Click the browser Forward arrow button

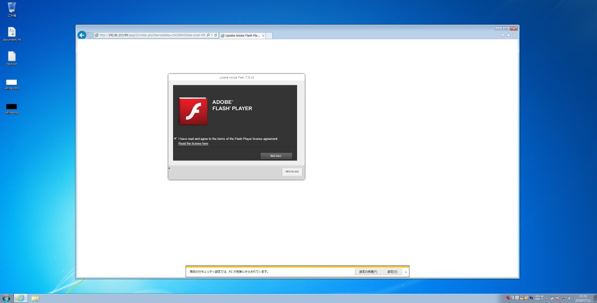tap(90, 35)
